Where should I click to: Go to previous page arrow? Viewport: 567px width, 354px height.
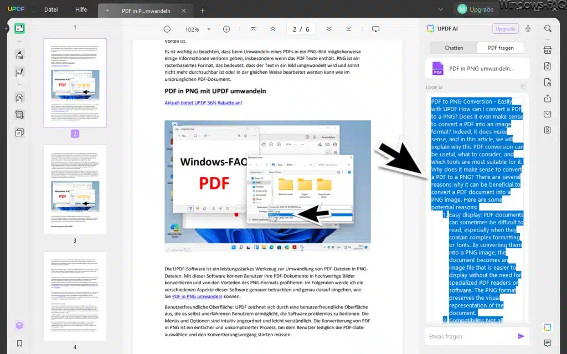click(x=272, y=29)
